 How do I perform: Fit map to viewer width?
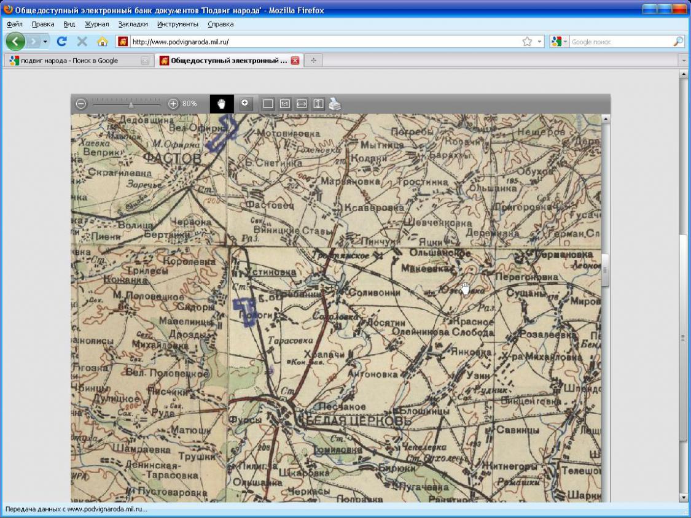[301, 104]
